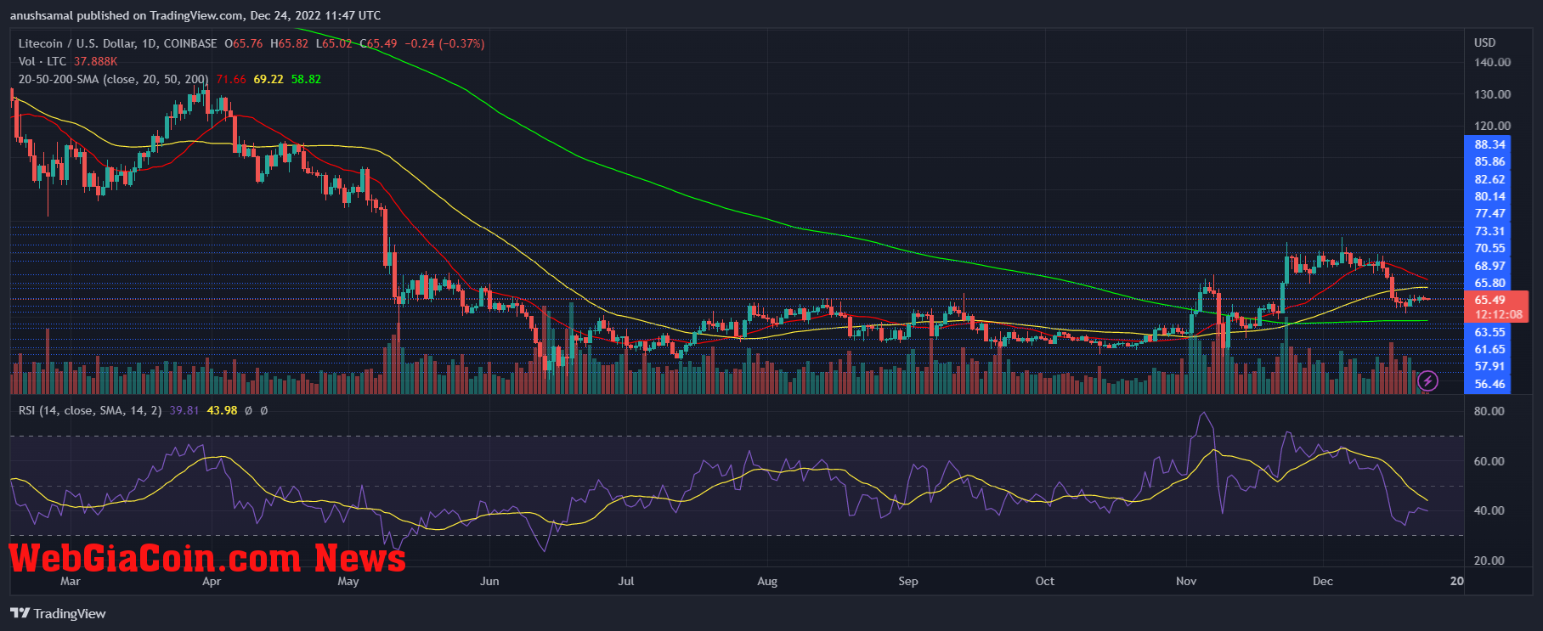Screen dimensions: 1543x631
Task: Click the 85.86 price level label
Action: pyautogui.click(x=1489, y=161)
